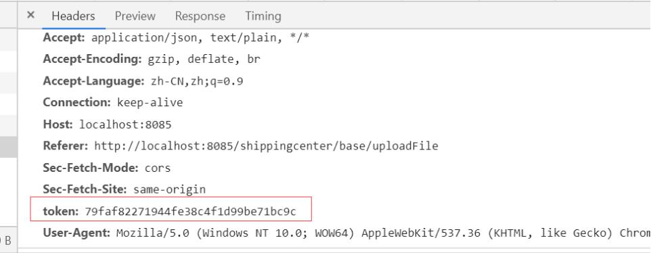Click the gzip, deflate, br value
Image resolution: width=651 pixels, height=253 pixels.
pos(204,60)
